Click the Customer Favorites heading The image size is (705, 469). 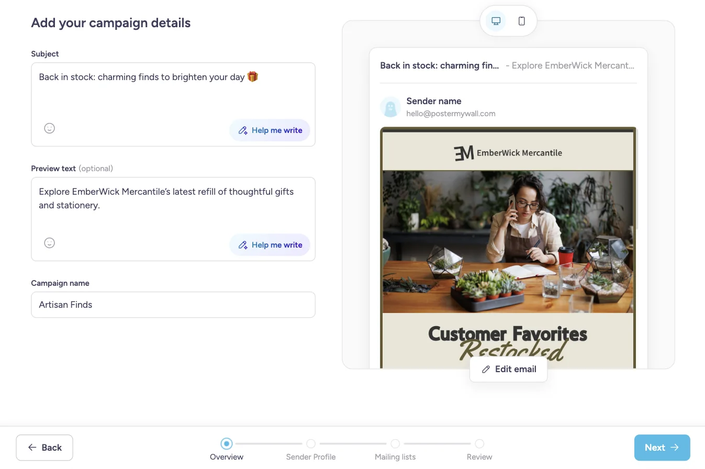(x=508, y=334)
